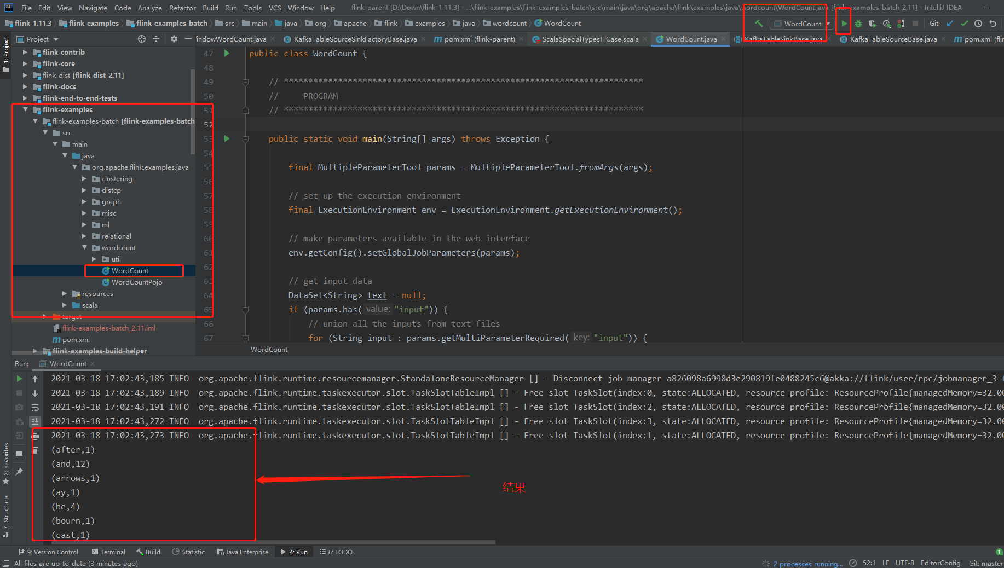Show Git history with clock icon

978,24
